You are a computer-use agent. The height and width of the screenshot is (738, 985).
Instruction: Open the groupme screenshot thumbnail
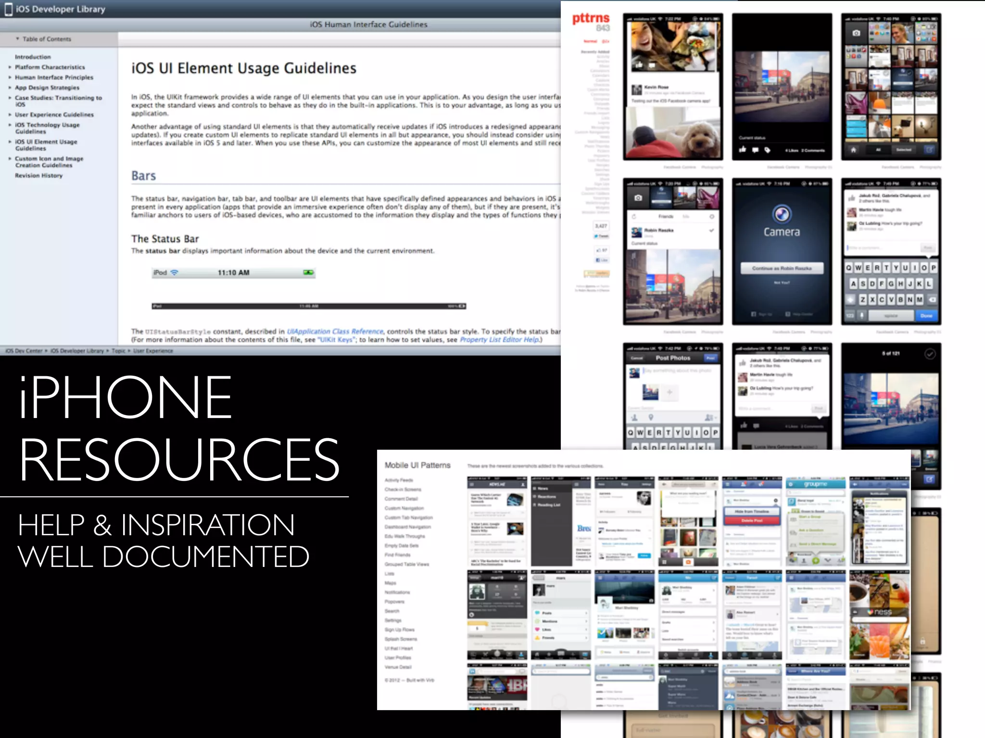tap(816, 521)
